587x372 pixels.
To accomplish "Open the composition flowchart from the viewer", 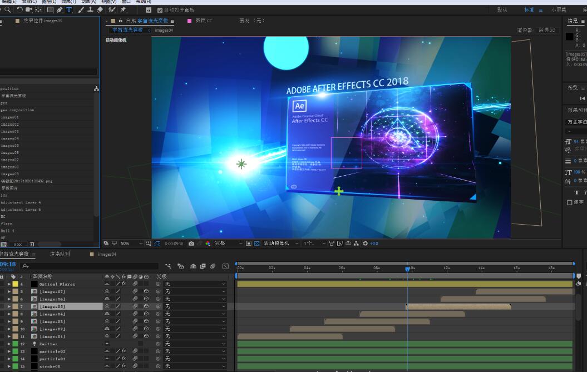I will click(x=356, y=244).
